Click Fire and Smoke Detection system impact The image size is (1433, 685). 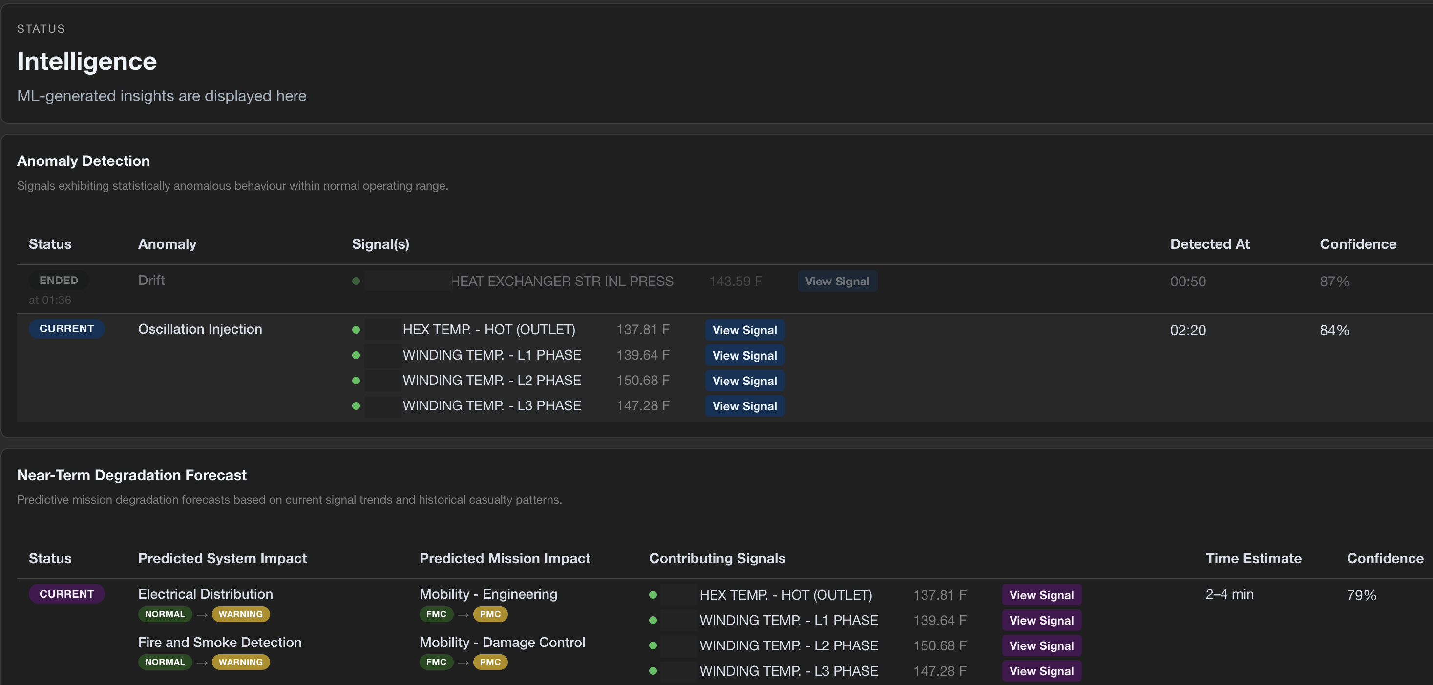pos(220,642)
